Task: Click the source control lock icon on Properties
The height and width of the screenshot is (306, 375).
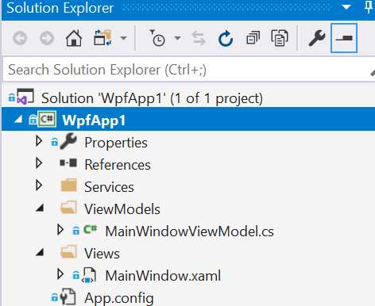Action: click(x=55, y=142)
